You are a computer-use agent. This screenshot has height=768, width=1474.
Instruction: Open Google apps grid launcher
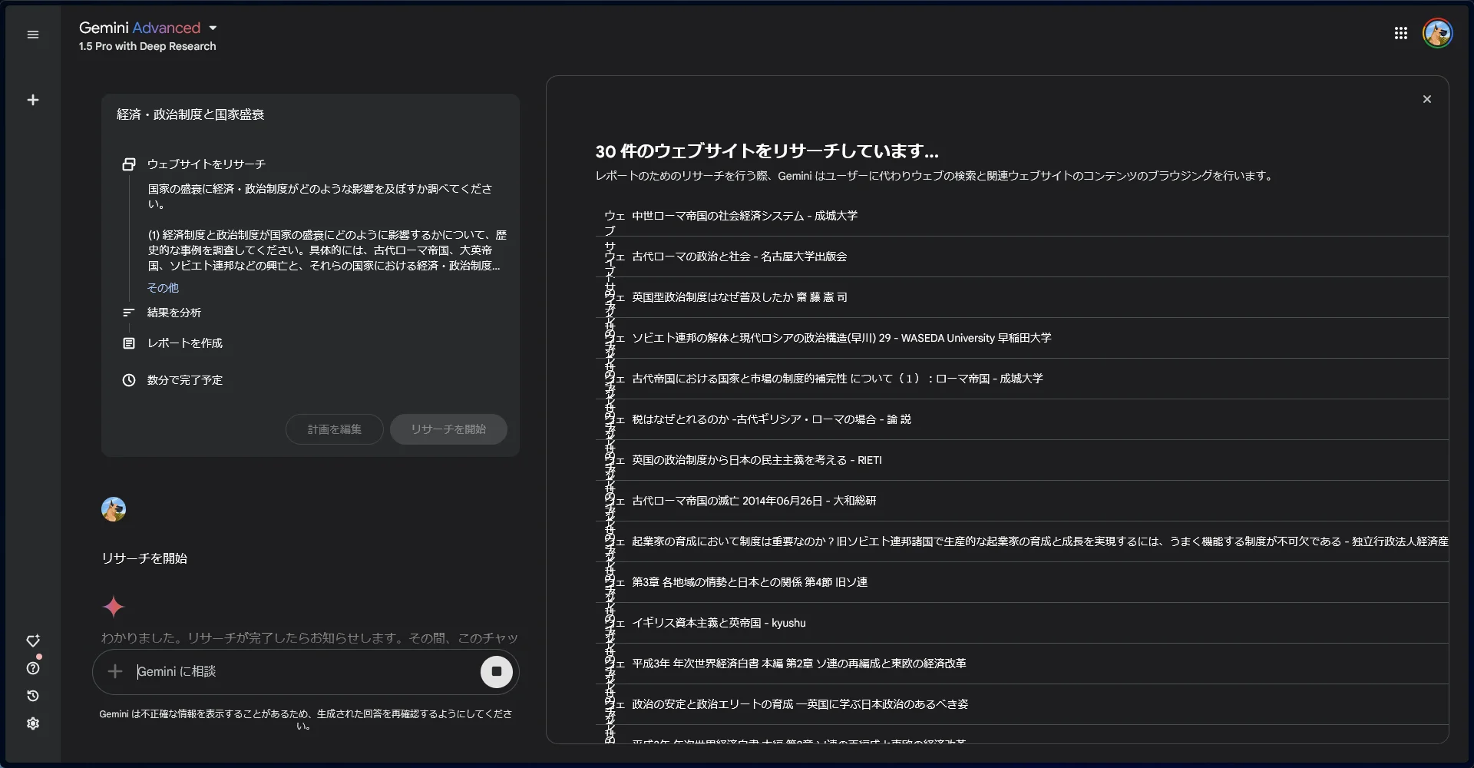click(x=1401, y=33)
